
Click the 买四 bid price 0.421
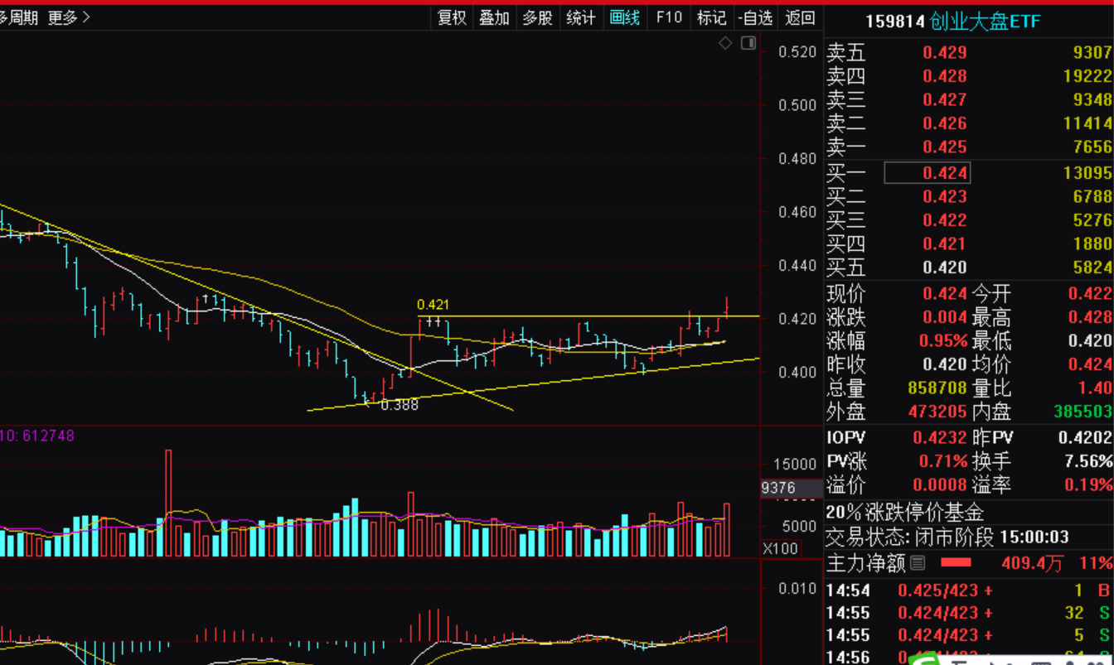(x=945, y=243)
